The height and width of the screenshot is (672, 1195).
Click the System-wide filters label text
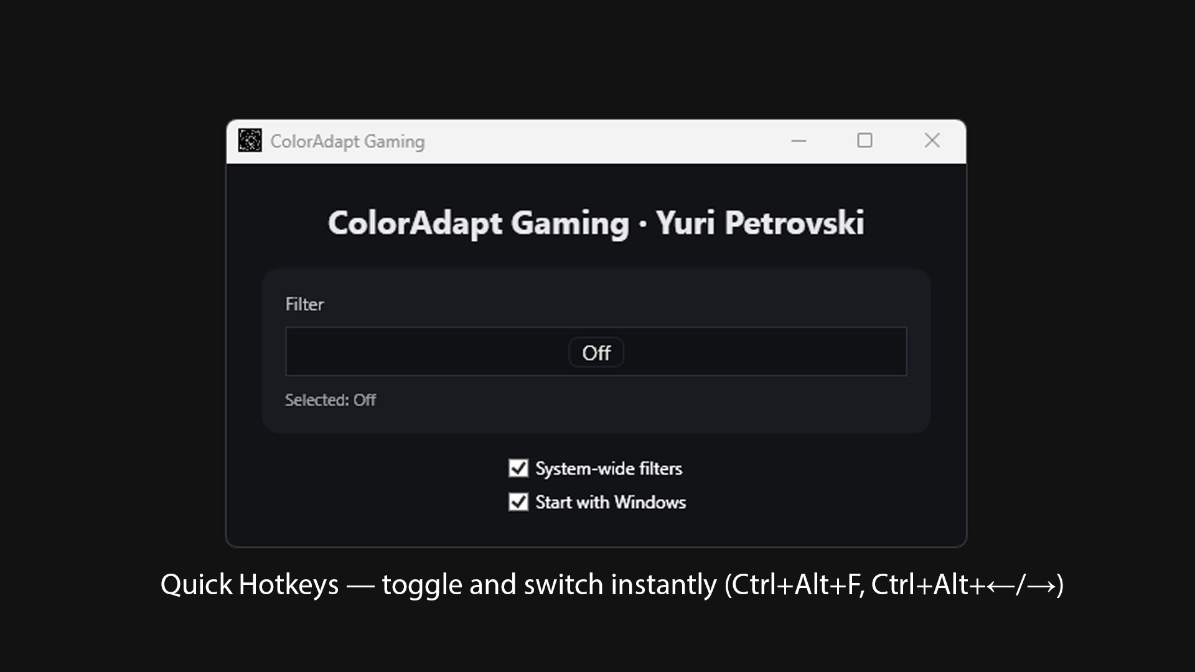pyautogui.click(x=609, y=469)
